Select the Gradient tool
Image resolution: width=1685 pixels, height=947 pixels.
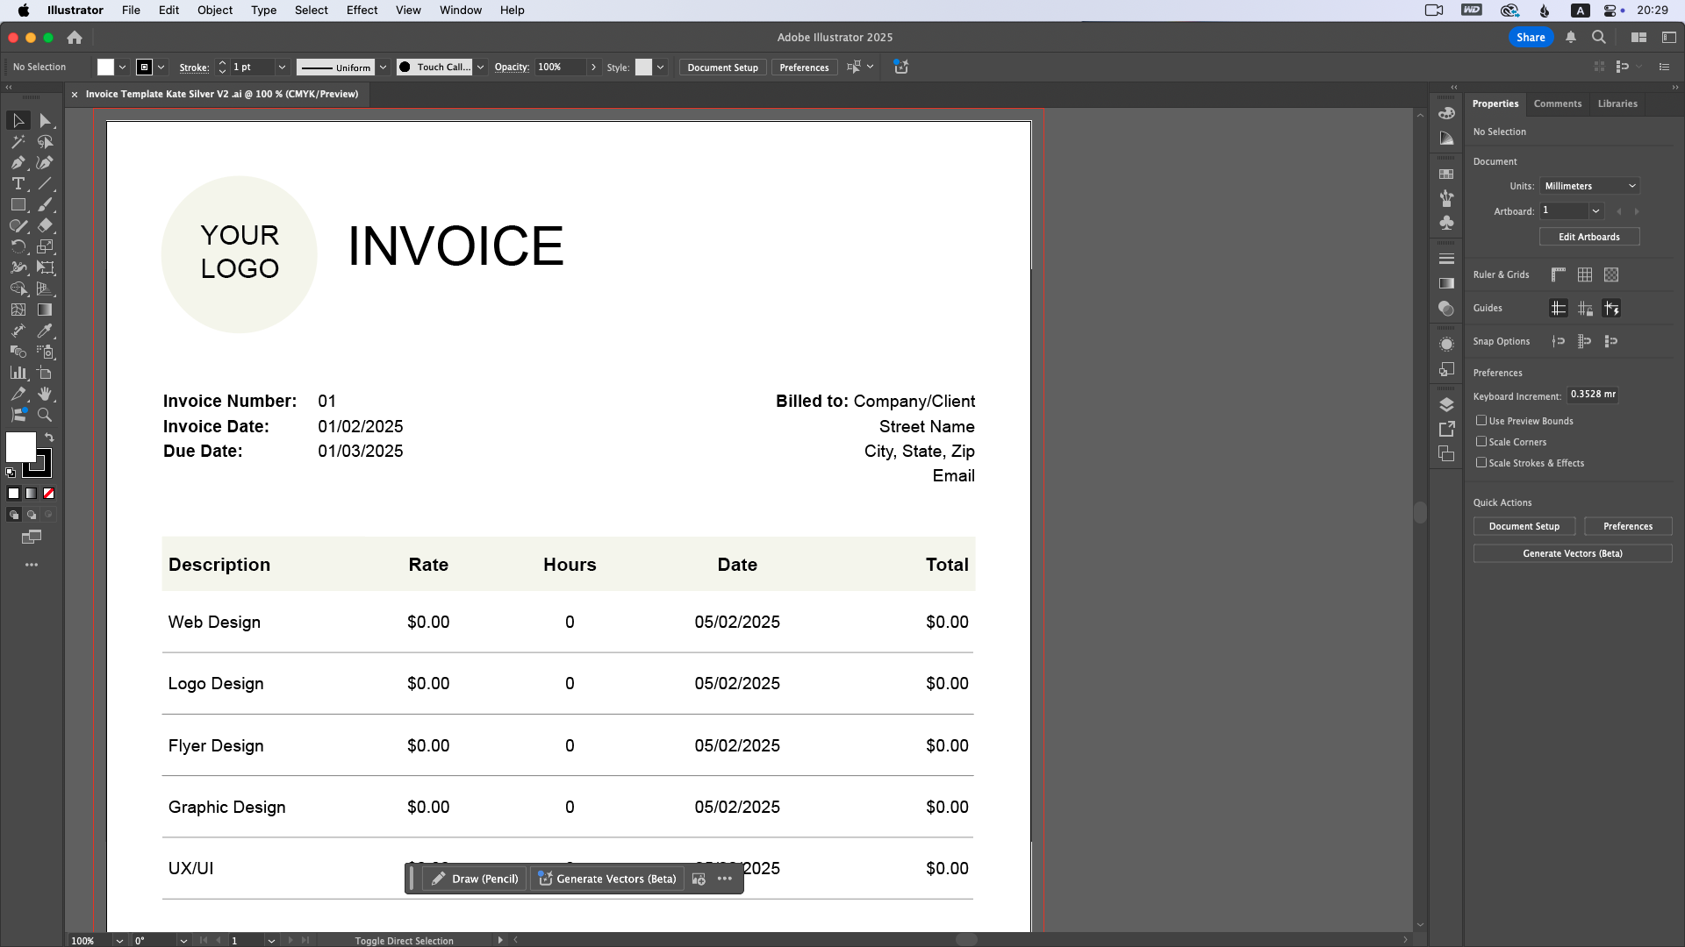(46, 310)
